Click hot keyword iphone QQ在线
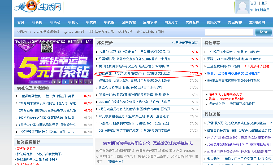 (74, 32)
